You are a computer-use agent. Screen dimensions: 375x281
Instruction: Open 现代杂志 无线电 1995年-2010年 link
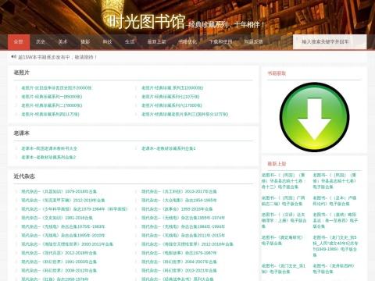(x=63, y=236)
